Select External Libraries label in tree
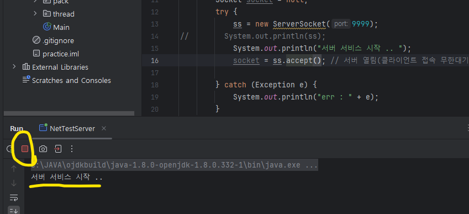The height and width of the screenshot is (214, 469). (x=60, y=67)
